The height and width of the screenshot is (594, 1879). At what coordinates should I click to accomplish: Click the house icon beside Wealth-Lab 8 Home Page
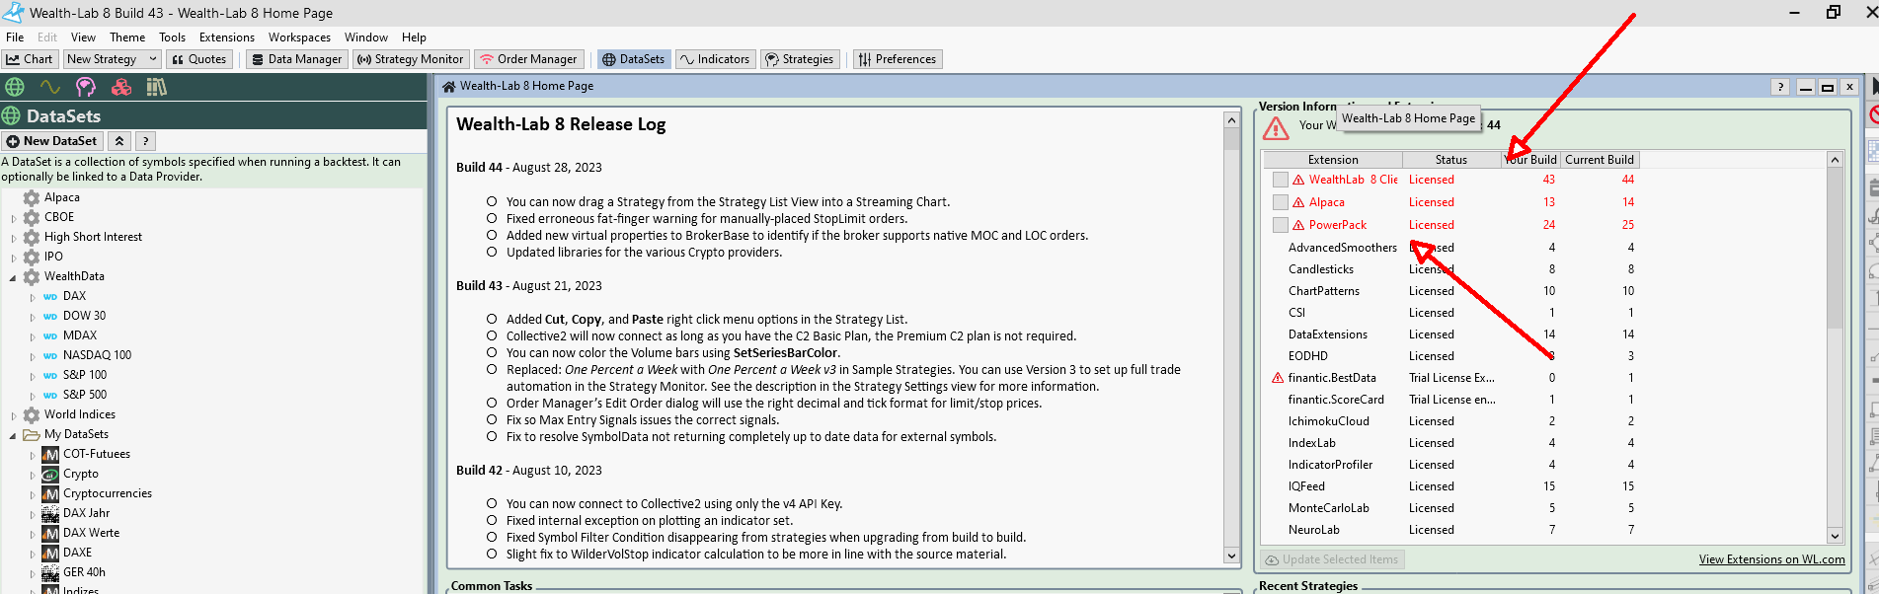coord(449,86)
